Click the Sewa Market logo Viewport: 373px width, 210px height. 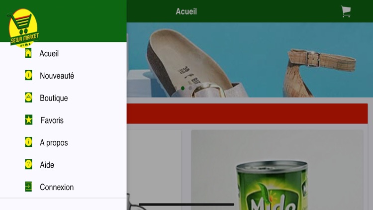(23, 28)
